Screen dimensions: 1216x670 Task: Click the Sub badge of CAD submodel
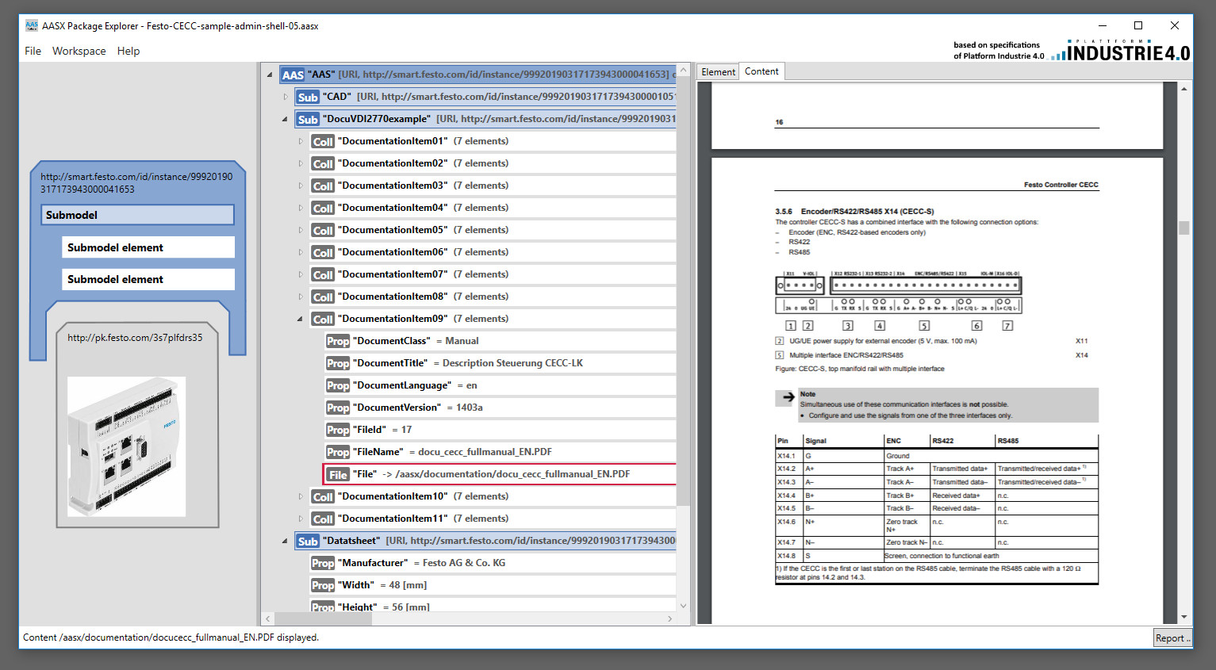point(308,97)
